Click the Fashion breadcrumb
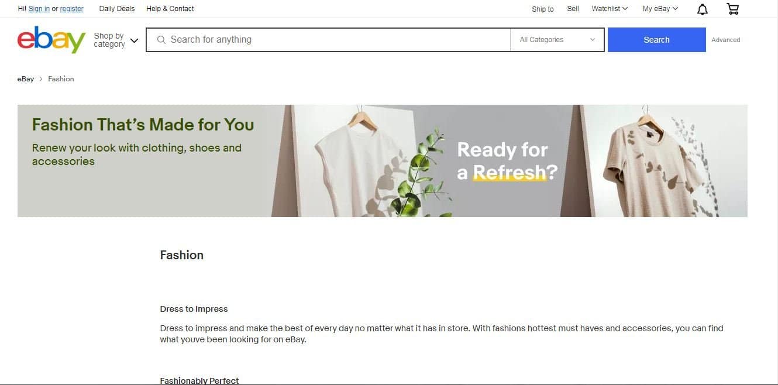The image size is (778, 385). [61, 79]
